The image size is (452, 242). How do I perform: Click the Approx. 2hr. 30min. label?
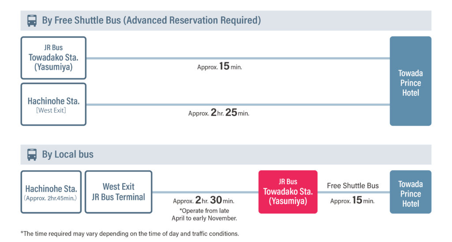[x=203, y=200]
